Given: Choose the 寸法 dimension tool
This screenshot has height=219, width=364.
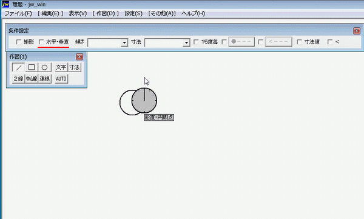Looking at the screenshot, I should pyautogui.click(x=74, y=67).
